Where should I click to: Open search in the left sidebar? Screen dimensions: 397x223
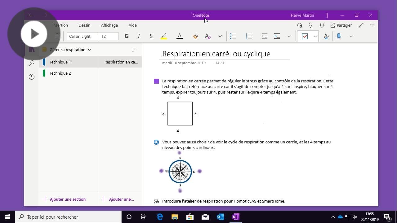(x=31, y=63)
